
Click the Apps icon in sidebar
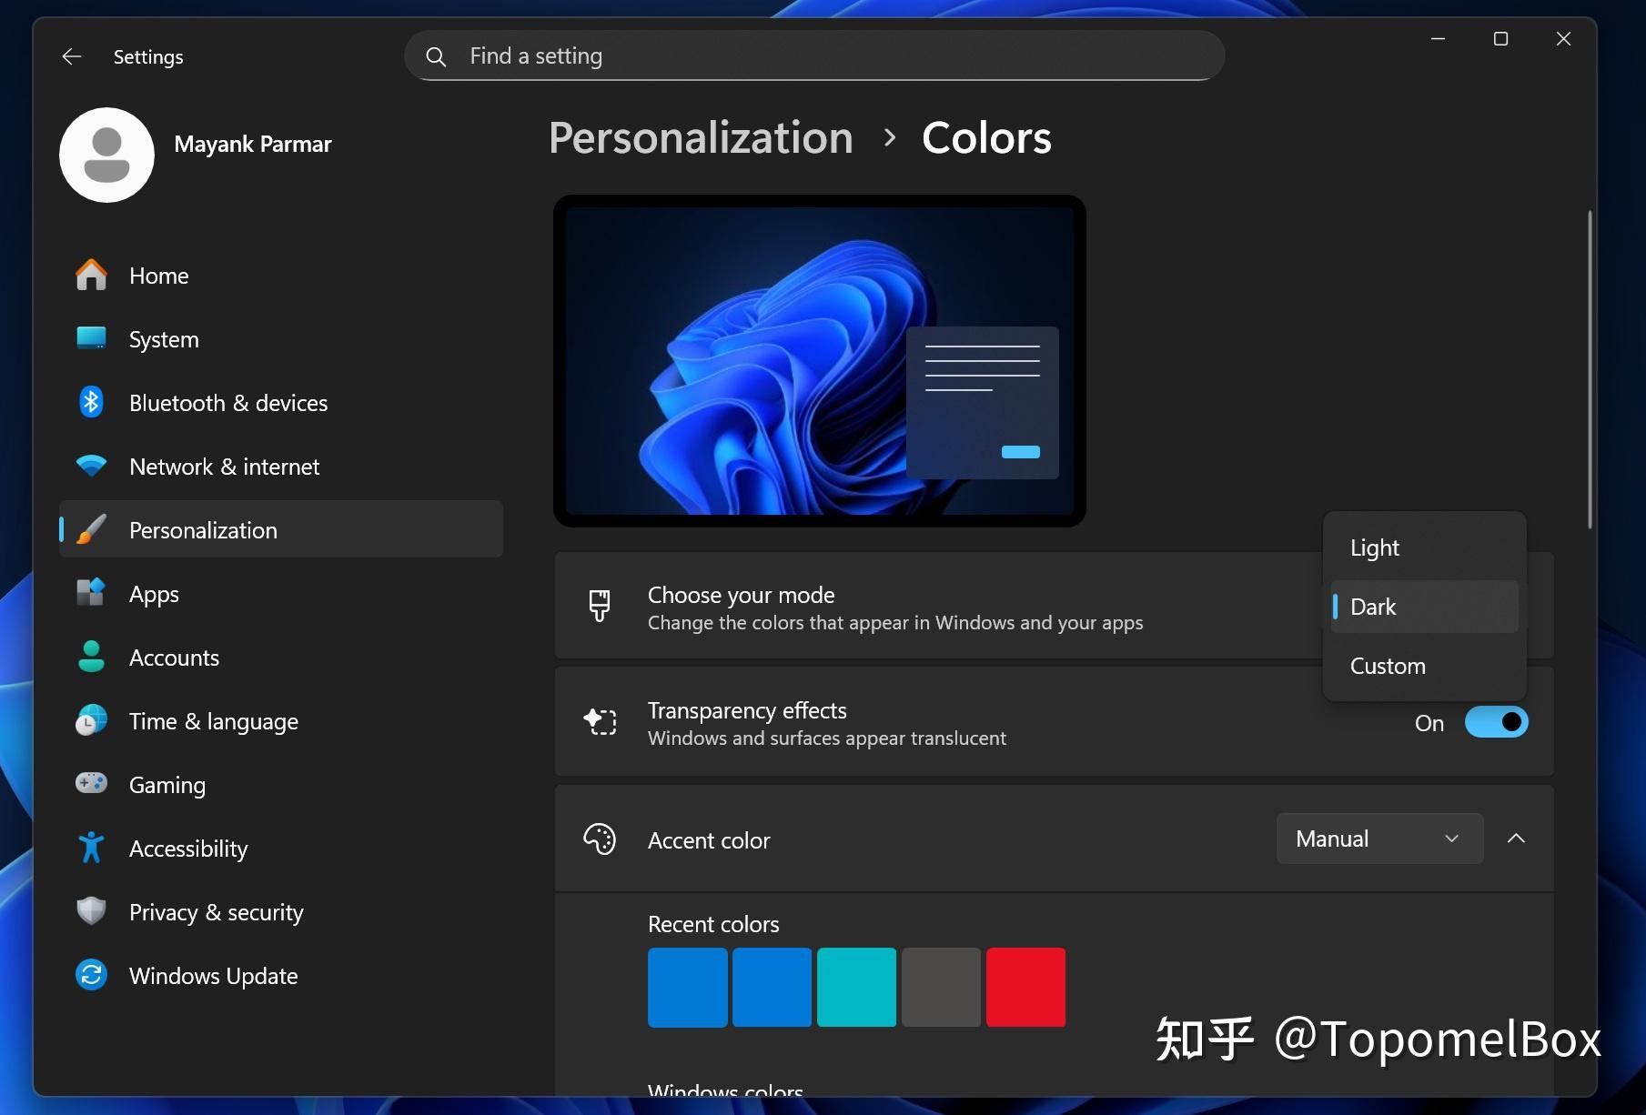(x=91, y=593)
